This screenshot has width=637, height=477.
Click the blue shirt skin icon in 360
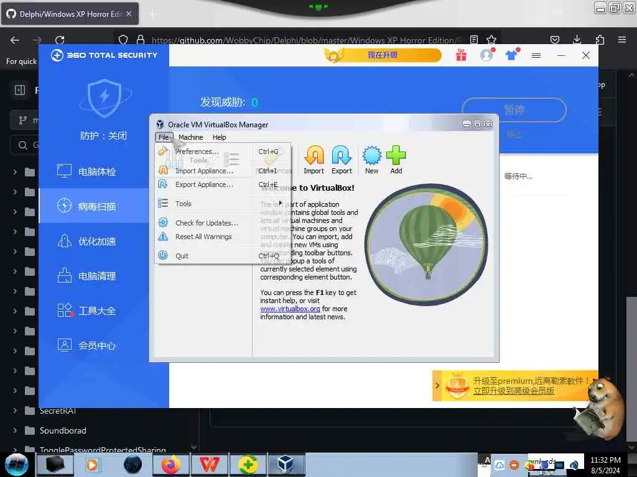tap(513, 55)
